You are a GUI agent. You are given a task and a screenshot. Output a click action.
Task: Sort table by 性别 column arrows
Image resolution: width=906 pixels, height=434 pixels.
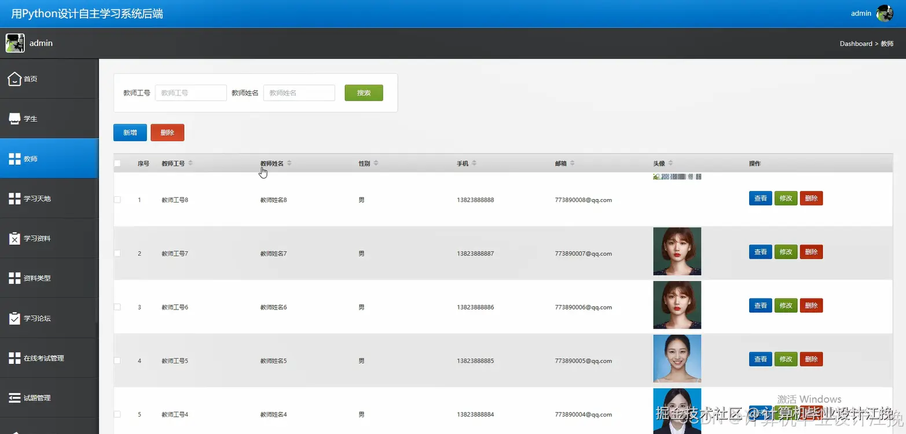pos(376,163)
